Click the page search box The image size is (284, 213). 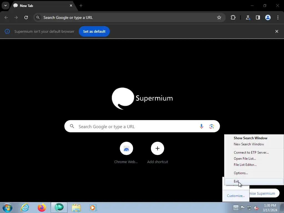pos(142,126)
